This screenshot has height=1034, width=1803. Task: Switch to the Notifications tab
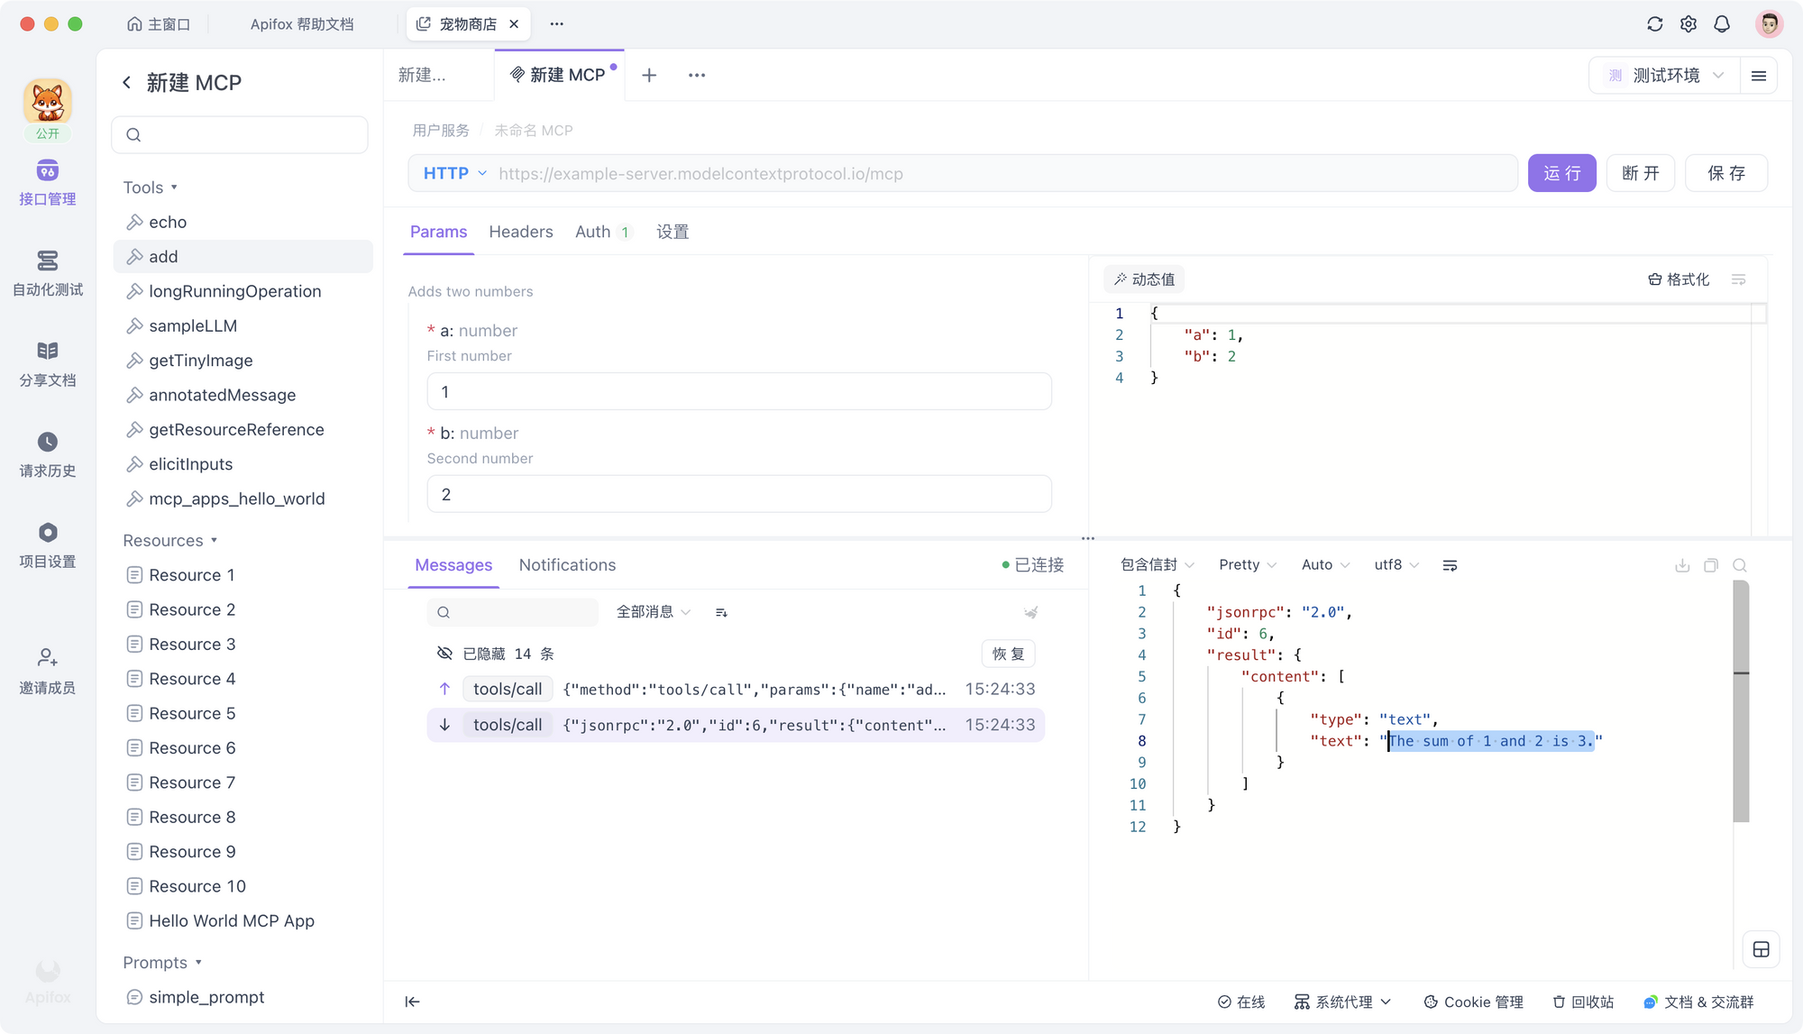click(x=567, y=565)
